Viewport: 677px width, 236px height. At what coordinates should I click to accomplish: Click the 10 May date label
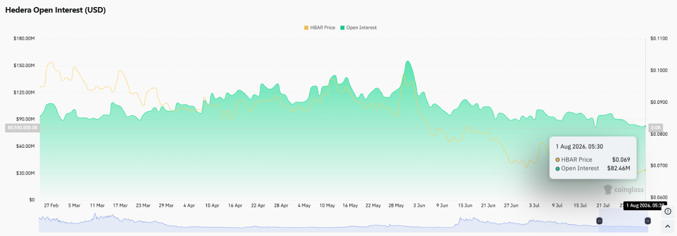pyautogui.click(x=327, y=206)
